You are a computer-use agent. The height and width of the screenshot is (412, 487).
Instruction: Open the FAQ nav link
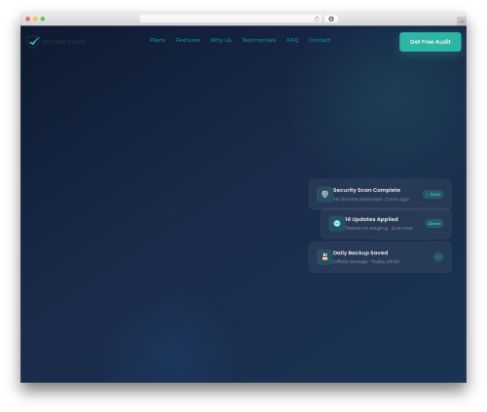tap(292, 40)
